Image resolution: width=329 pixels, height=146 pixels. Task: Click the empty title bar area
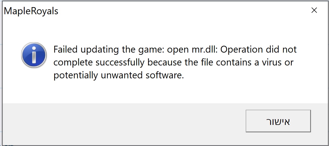coord(178,11)
